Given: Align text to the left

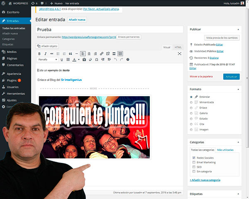Looking at the screenshot, I should click(x=83, y=54).
